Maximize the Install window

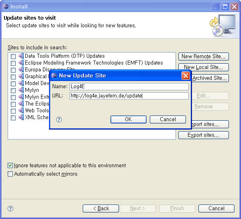point(225,6)
